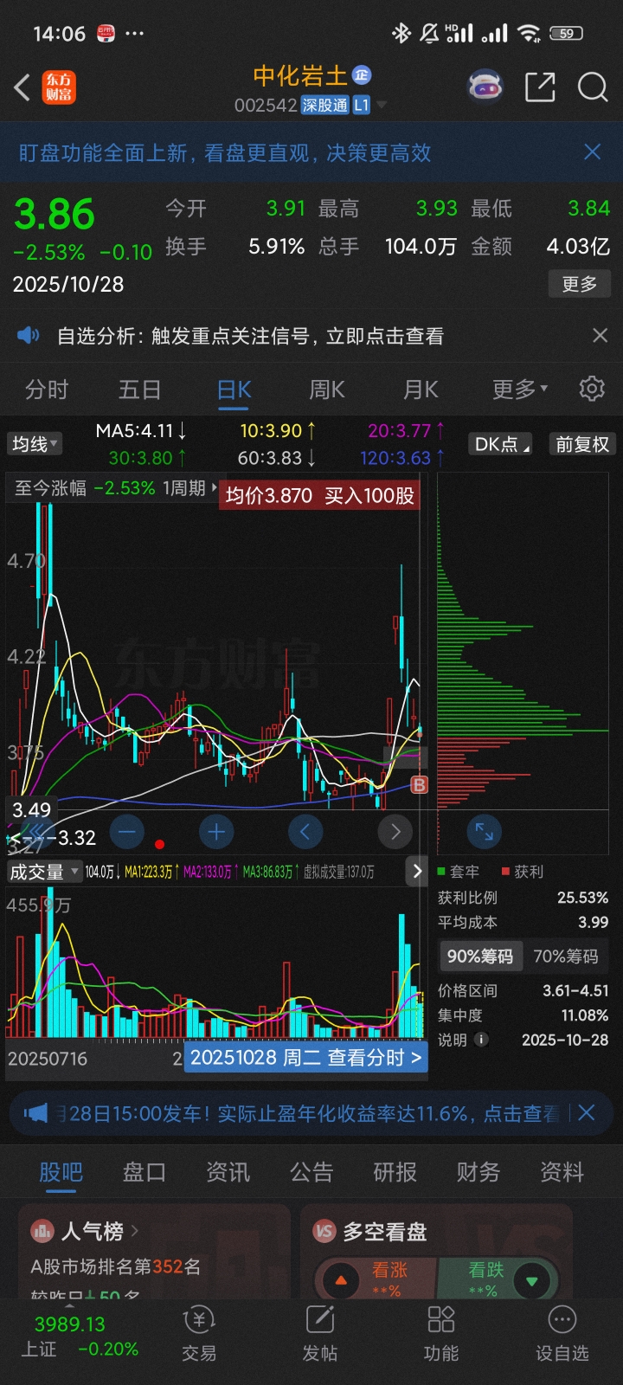Image resolution: width=623 pixels, height=1385 pixels.
Task: Tap the 上证 3989.13 index ticker
Action: [x=78, y=1336]
